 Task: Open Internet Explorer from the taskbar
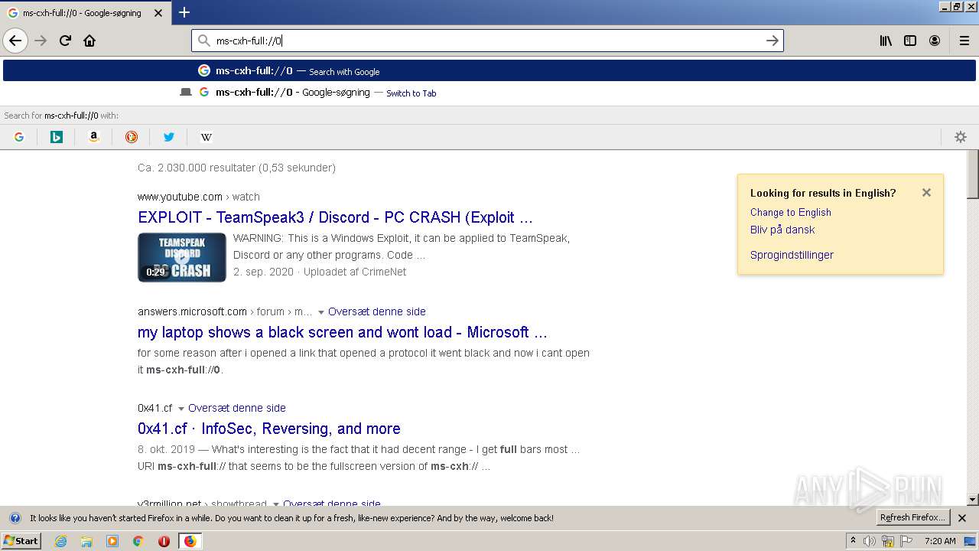60,541
